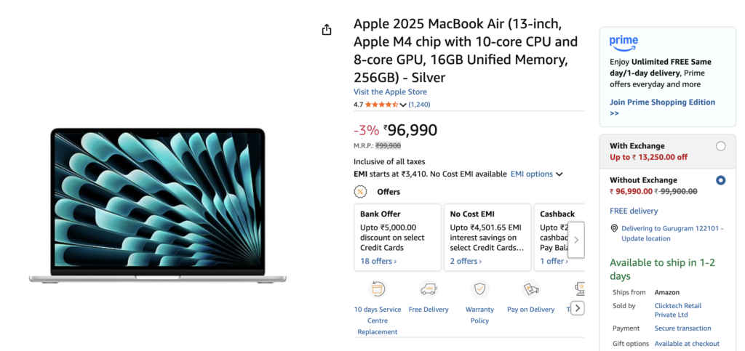
Task: Click the share icon beside product image
Action: click(327, 30)
